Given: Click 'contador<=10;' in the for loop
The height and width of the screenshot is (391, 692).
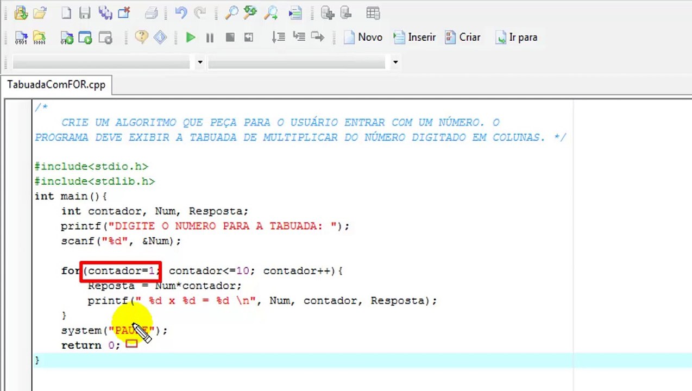Looking at the screenshot, I should point(212,270).
